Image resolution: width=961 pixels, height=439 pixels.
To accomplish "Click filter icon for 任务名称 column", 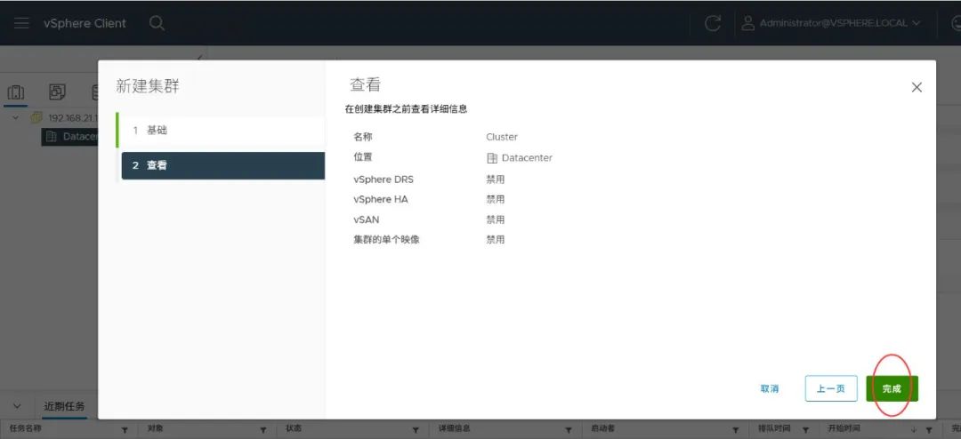I will point(125,430).
